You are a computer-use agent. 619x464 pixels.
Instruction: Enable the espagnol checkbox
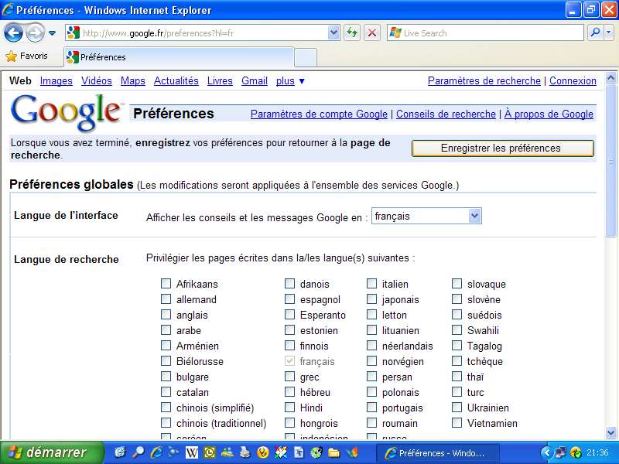(289, 299)
